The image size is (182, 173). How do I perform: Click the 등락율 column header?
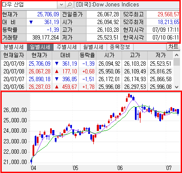[x=87, y=55]
